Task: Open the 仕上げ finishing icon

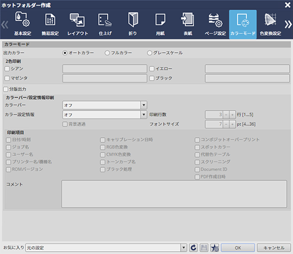Action: click(105, 24)
